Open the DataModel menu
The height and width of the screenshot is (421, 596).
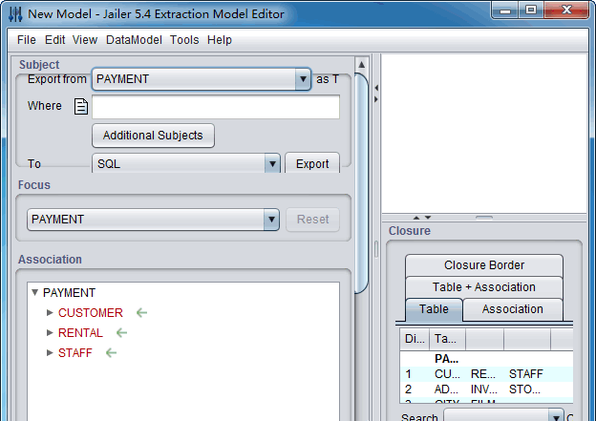pyautogui.click(x=134, y=40)
